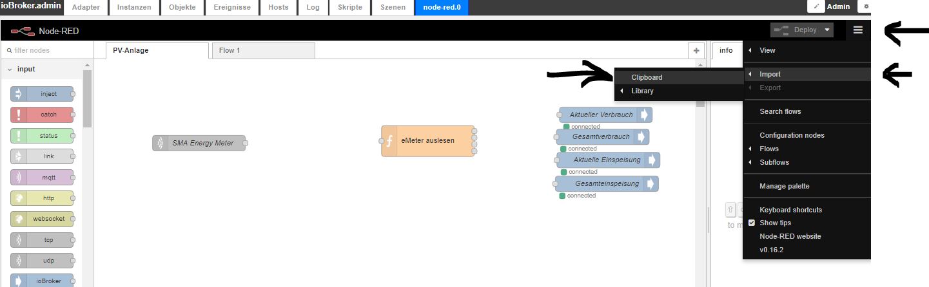Select the eMeter auslesen function node
This screenshot has height=287, width=929.
[427, 141]
